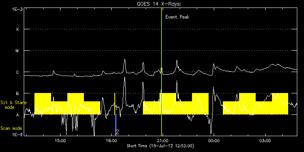Click the "Scan mode" legend label
This screenshot has height=152, width=304.
(x=11, y=128)
